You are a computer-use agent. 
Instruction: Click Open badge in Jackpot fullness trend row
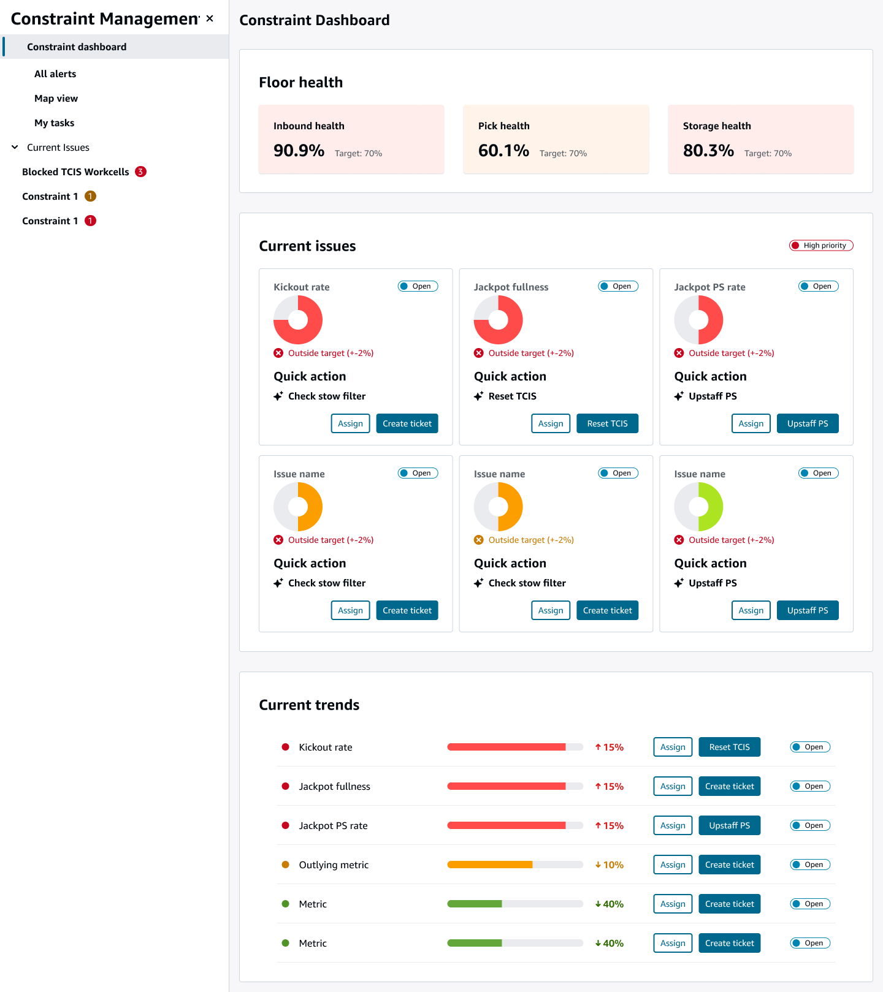(810, 786)
